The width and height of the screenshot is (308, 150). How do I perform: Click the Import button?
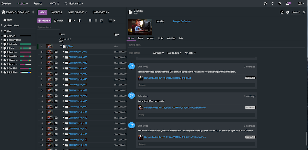coord(59,20)
